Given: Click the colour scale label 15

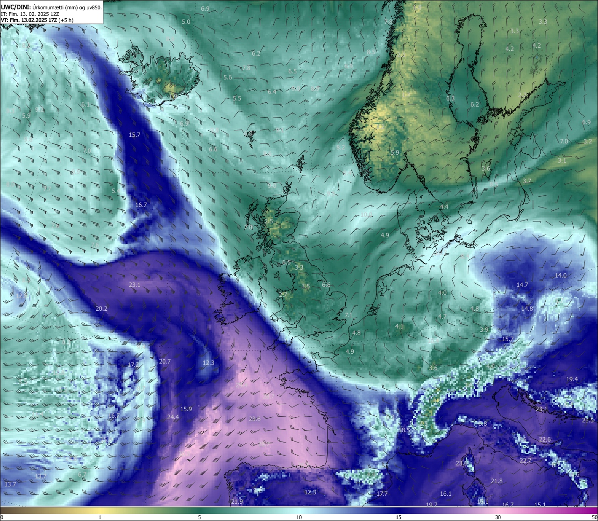Looking at the screenshot, I should 399,517.
